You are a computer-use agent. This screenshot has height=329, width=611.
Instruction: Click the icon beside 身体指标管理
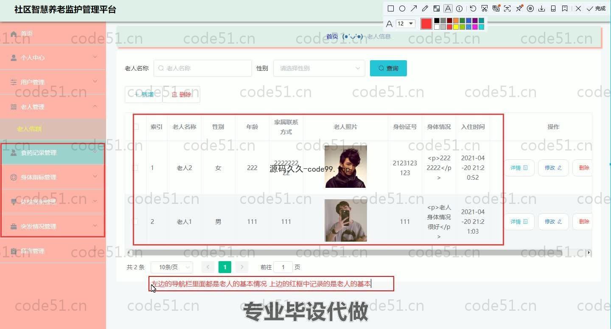14,177
